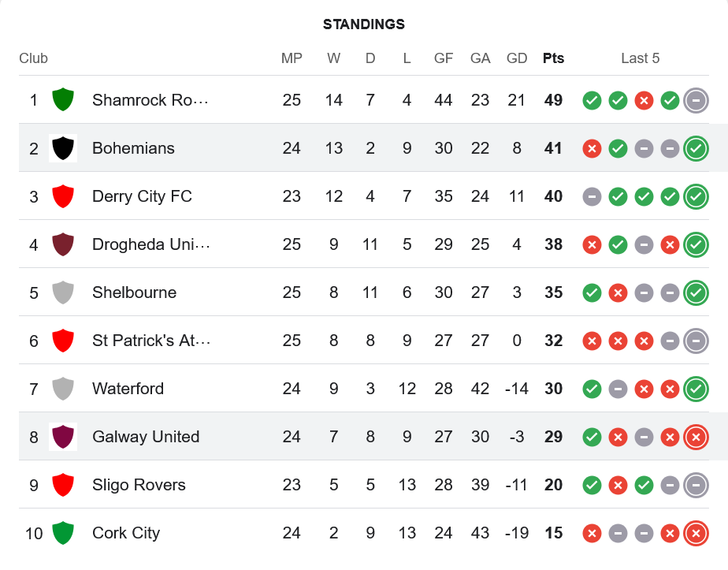Click Derry City's oldest draw result icon
This screenshot has width=728, height=570.
point(592,196)
